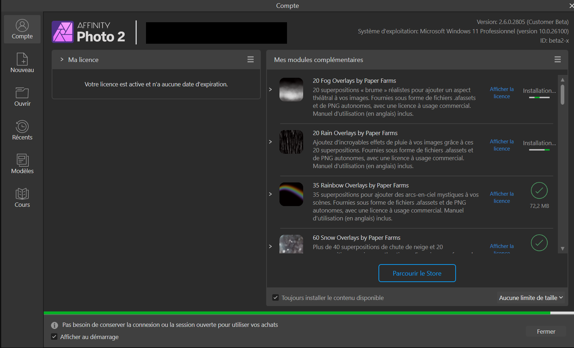
Task: Click the 20 Rain Overlays thumbnail
Action: click(291, 142)
